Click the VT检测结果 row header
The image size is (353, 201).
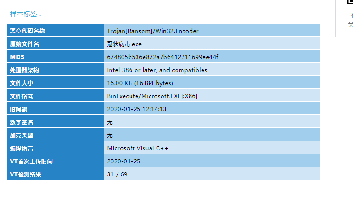55,174
